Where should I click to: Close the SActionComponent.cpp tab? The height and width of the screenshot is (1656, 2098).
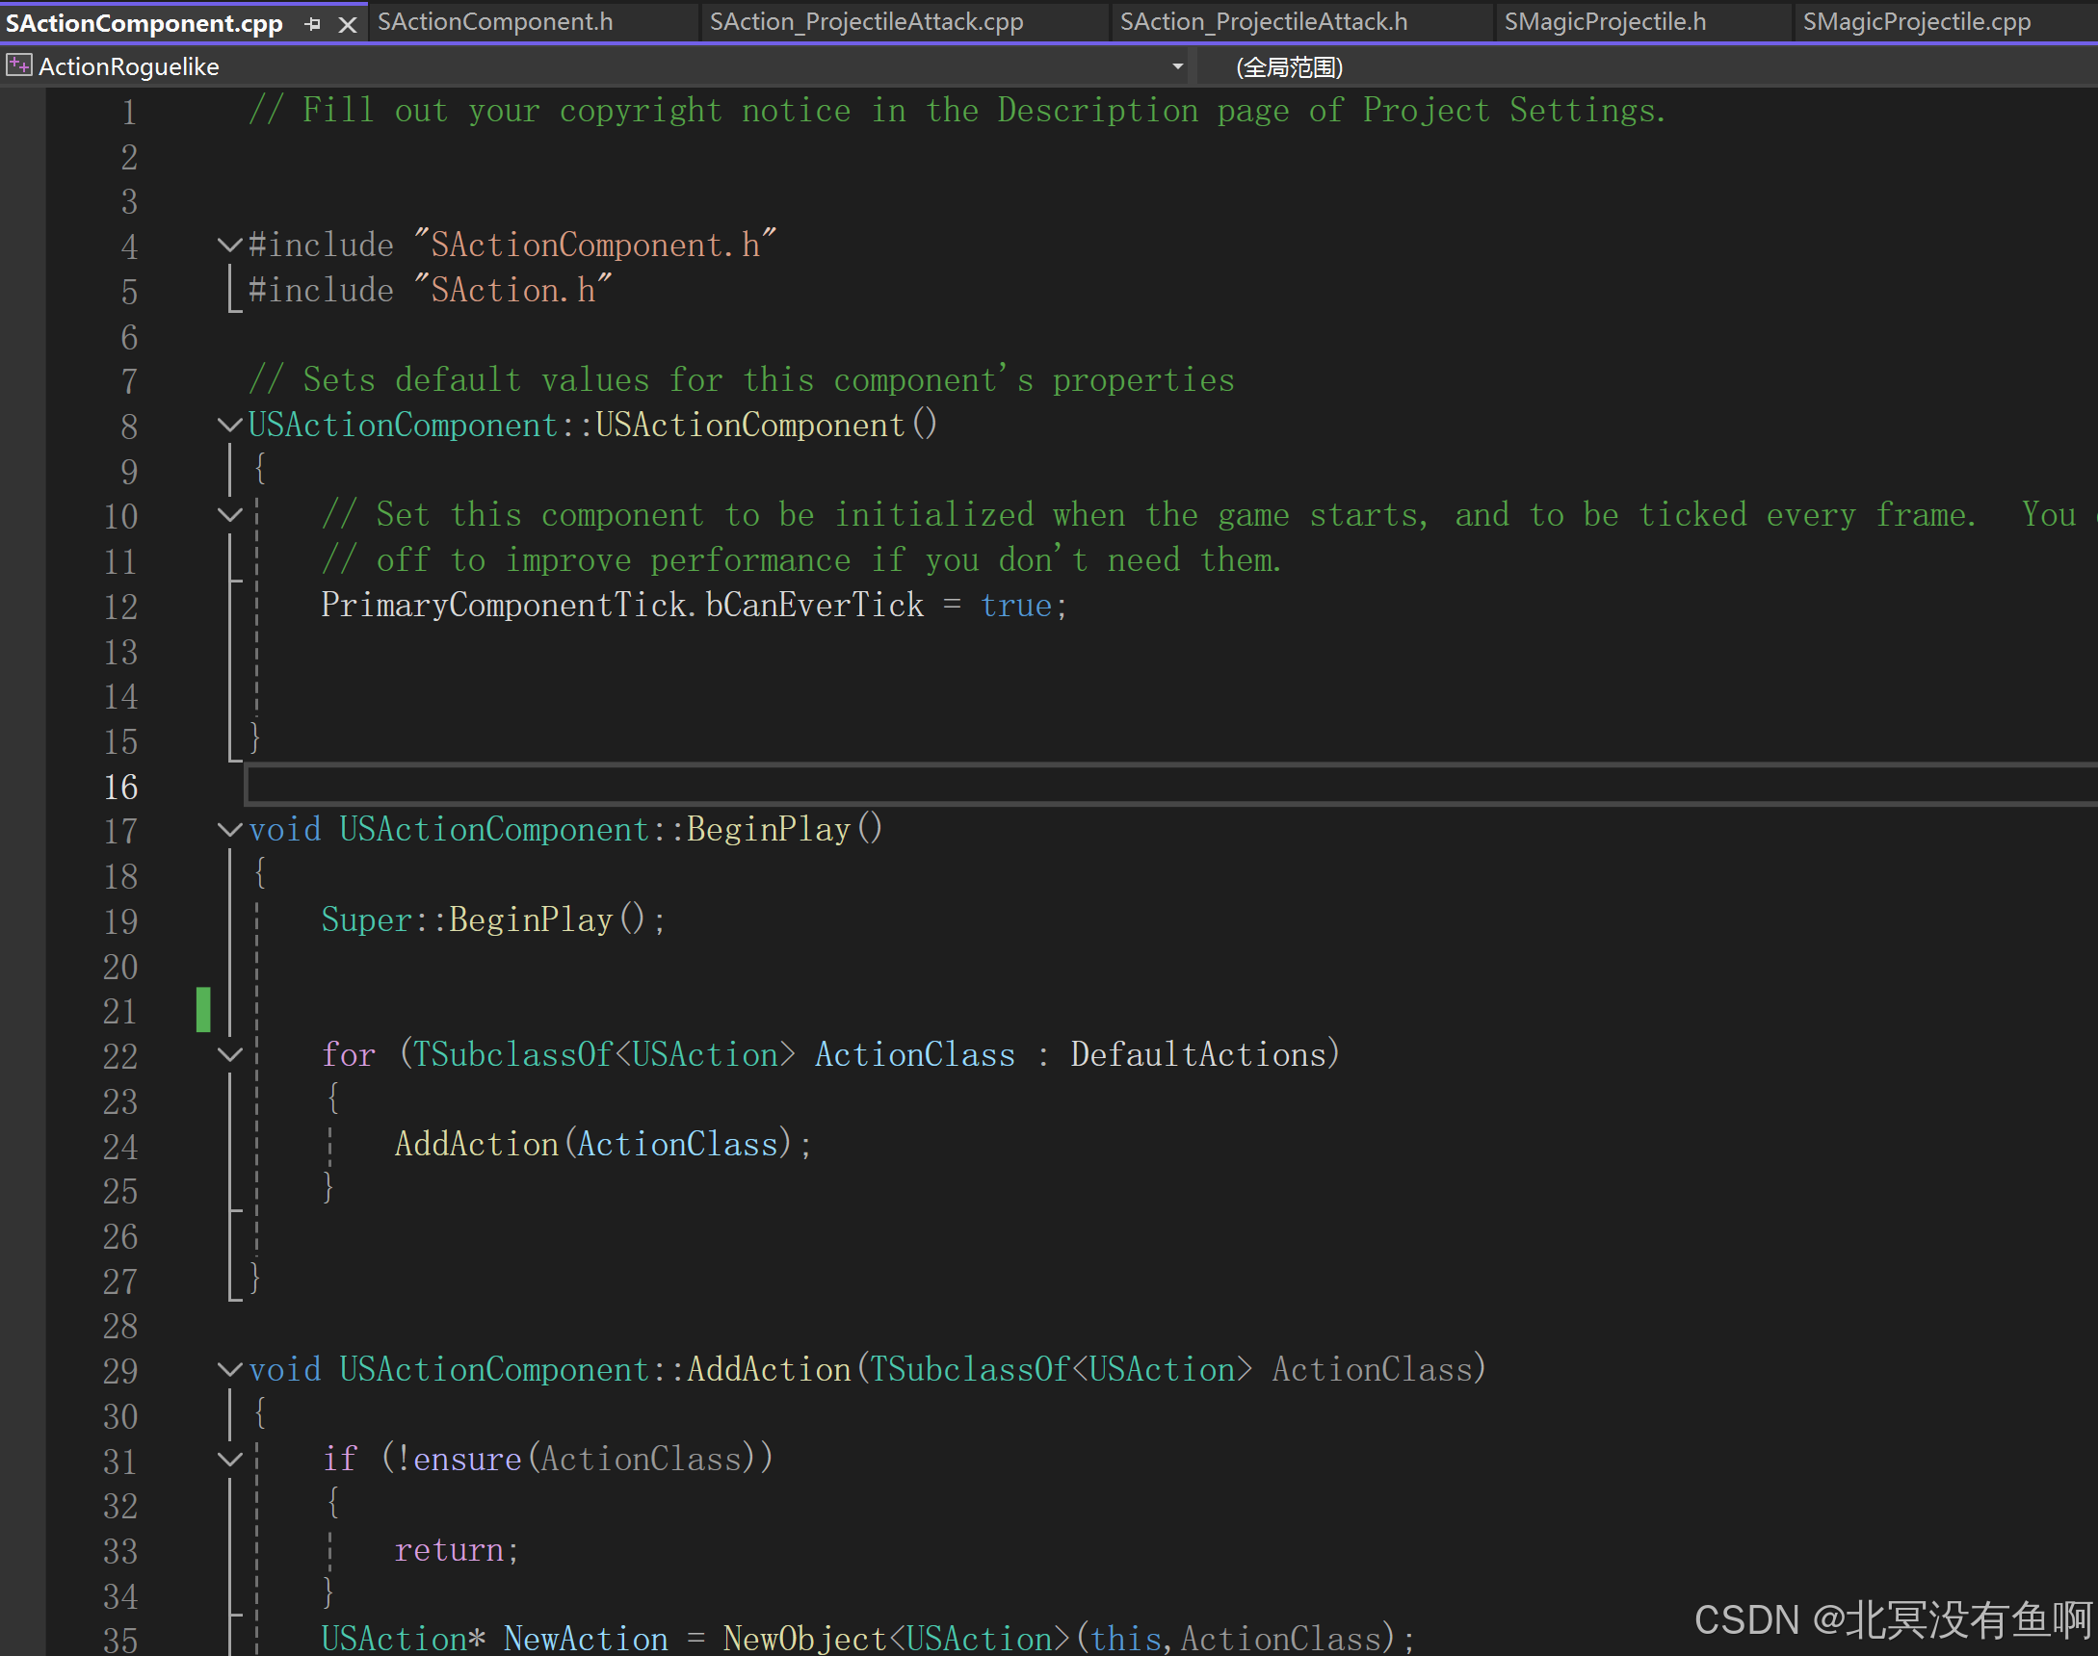347,23
